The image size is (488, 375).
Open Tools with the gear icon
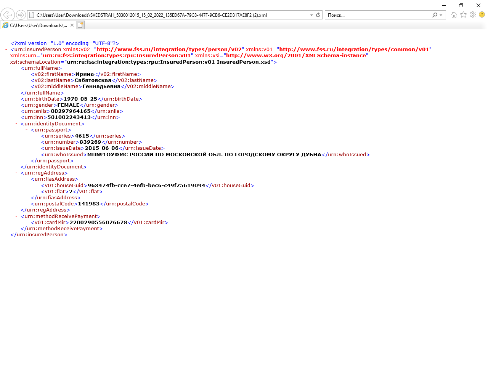coord(473,14)
